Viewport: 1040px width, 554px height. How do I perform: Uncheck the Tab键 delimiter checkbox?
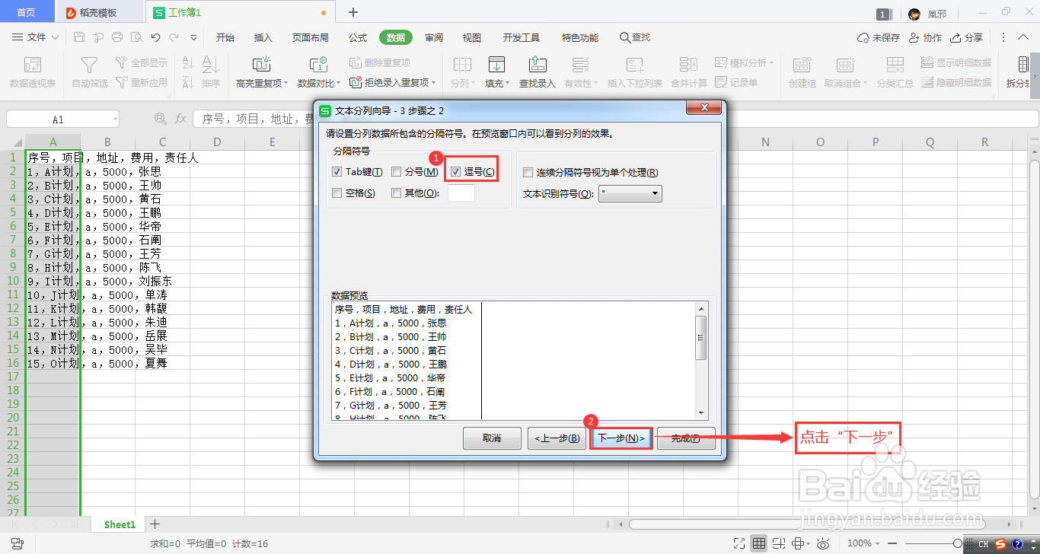pos(337,171)
